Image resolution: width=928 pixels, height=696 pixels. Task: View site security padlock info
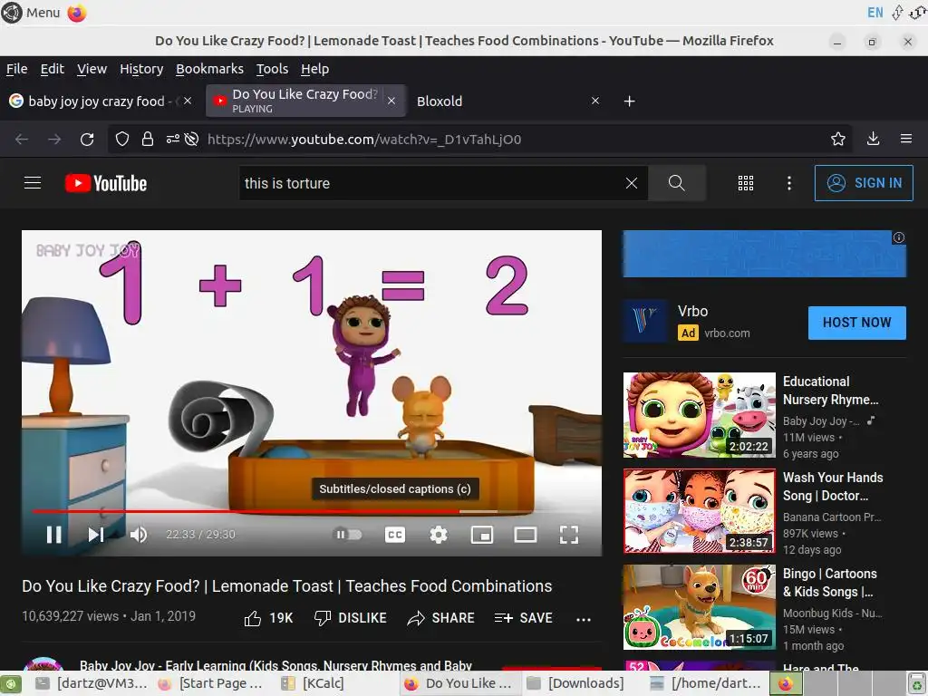(148, 139)
